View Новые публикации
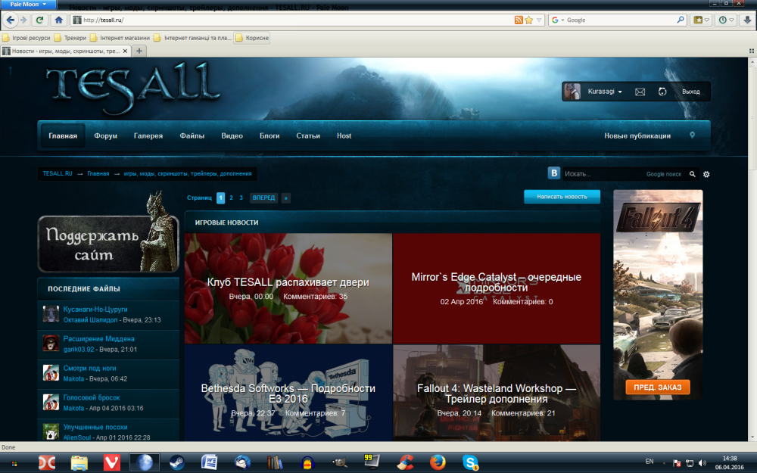This screenshot has width=757, height=473. [637, 135]
